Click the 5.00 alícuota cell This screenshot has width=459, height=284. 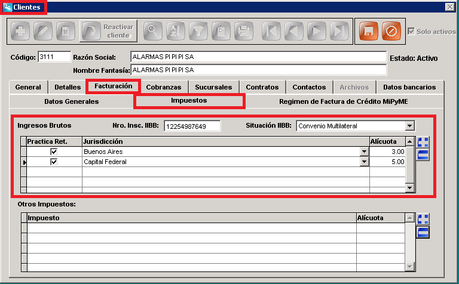pyautogui.click(x=387, y=162)
